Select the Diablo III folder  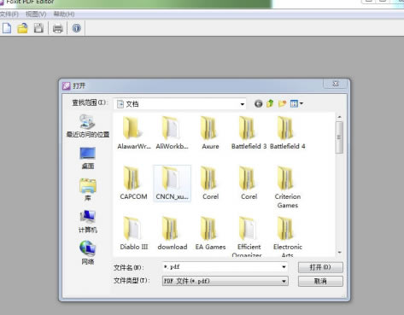(133, 233)
